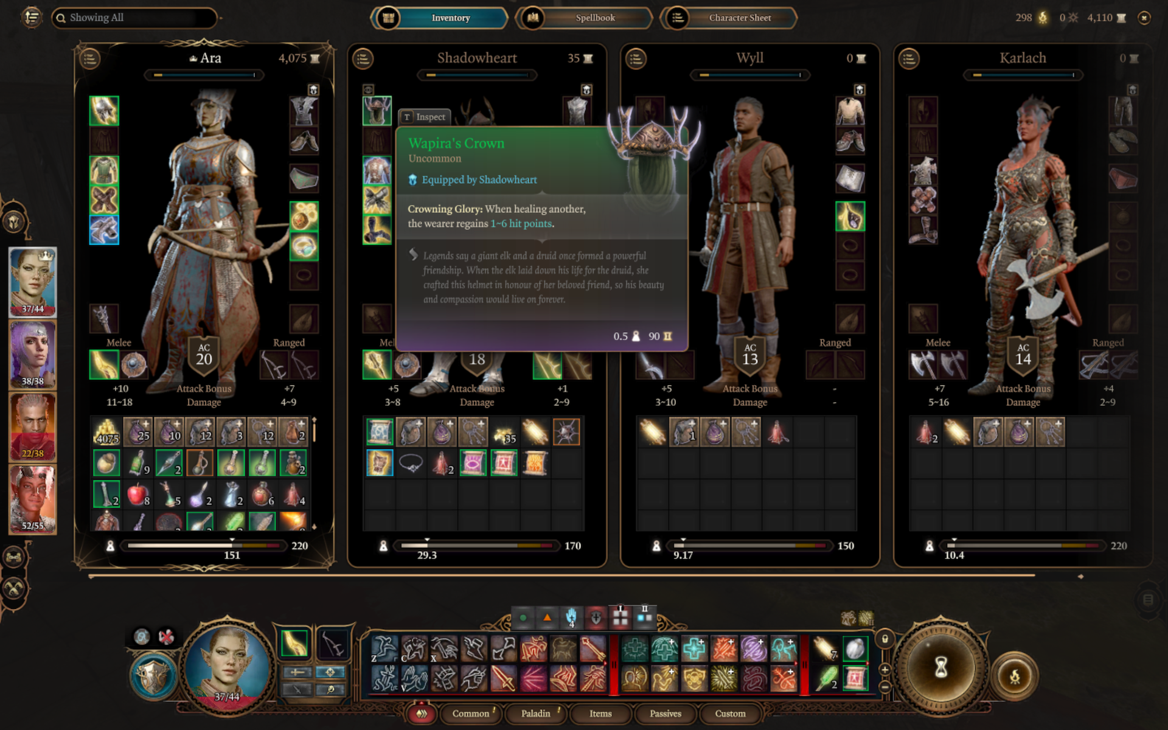Click the red sword attack icon on hotbar
The height and width of the screenshot is (730, 1168).
point(503,678)
